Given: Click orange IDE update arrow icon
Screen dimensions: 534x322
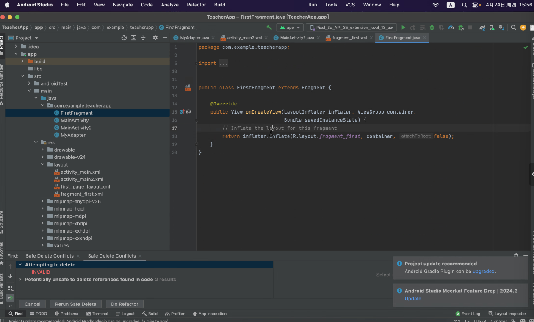Looking at the screenshot, I should (523, 27).
